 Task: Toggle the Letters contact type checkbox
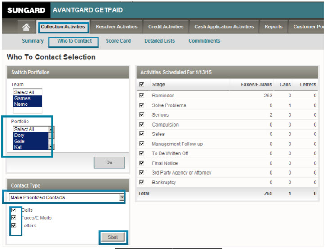pyautogui.click(x=13, y=225)
